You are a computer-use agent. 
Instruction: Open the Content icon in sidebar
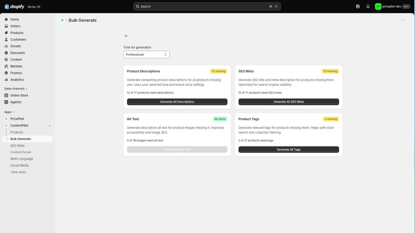click(6, 60)
